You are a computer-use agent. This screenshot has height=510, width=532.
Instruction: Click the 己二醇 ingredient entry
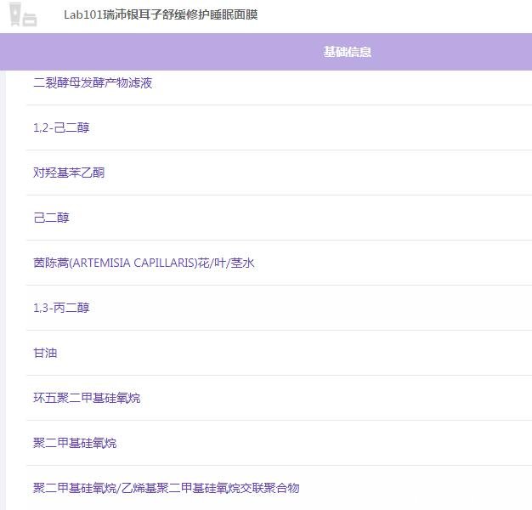tap(51, 218)
